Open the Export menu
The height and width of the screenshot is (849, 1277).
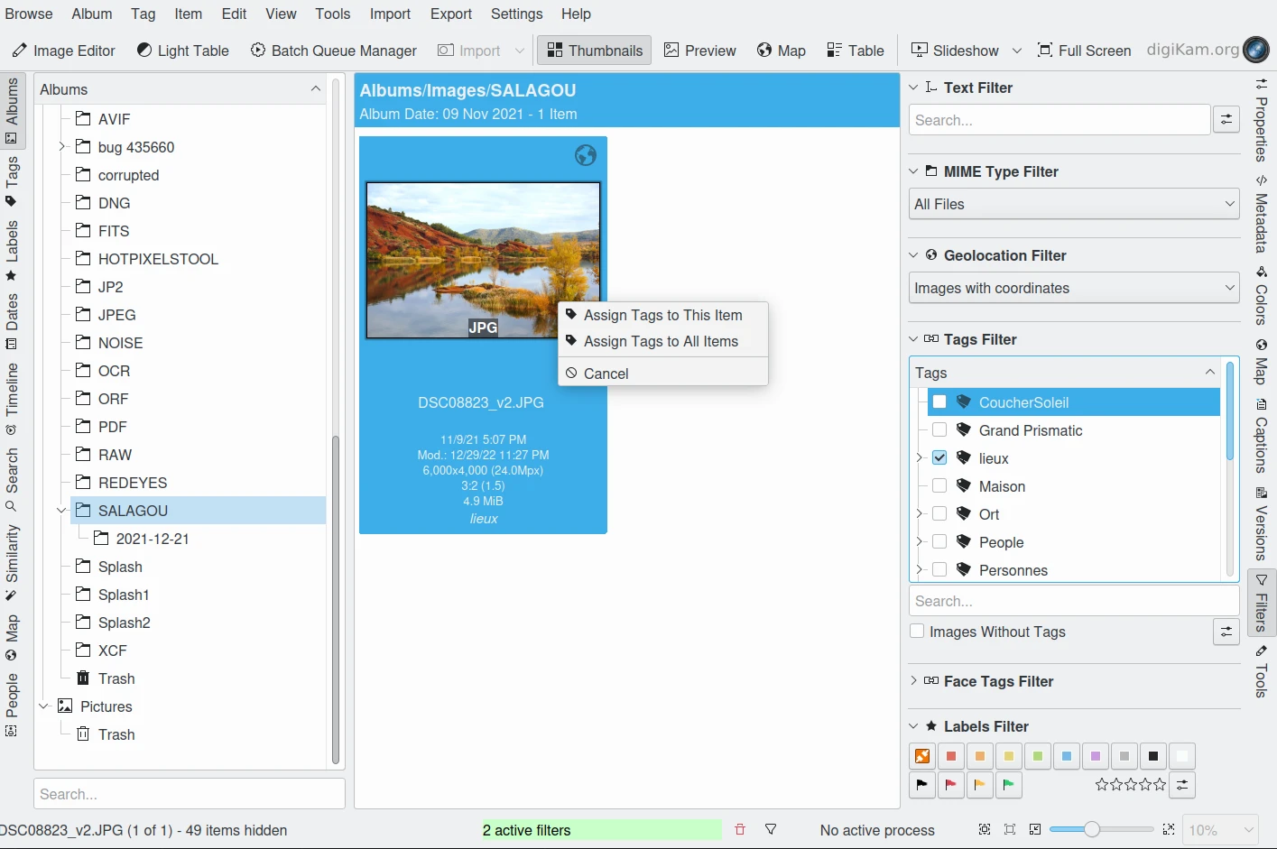coord(450,14)
